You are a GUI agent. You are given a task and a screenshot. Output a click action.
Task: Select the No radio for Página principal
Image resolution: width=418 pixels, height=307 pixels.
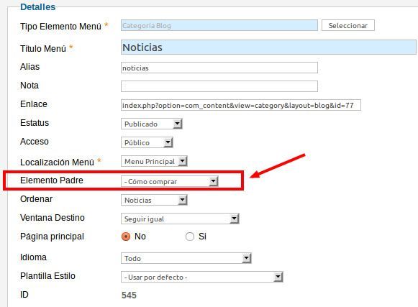pyautogui.click(x=126, y=237)
